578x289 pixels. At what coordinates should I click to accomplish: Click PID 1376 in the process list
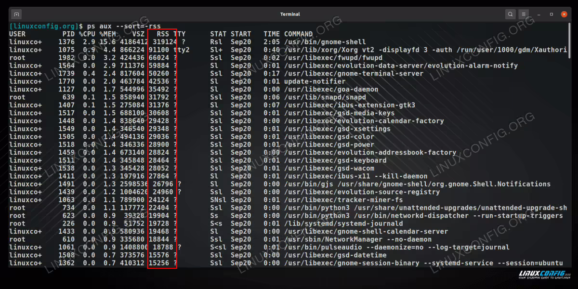click(x=66, y=42)
